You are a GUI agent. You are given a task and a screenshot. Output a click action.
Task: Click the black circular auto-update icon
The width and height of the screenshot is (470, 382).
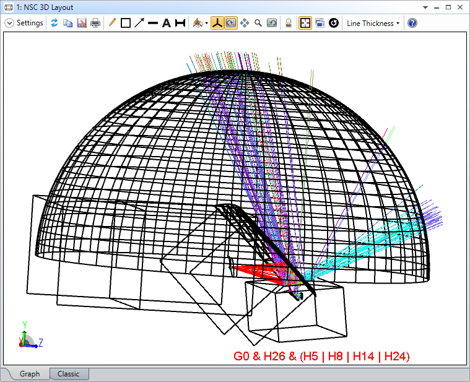[x=334, y=23]
